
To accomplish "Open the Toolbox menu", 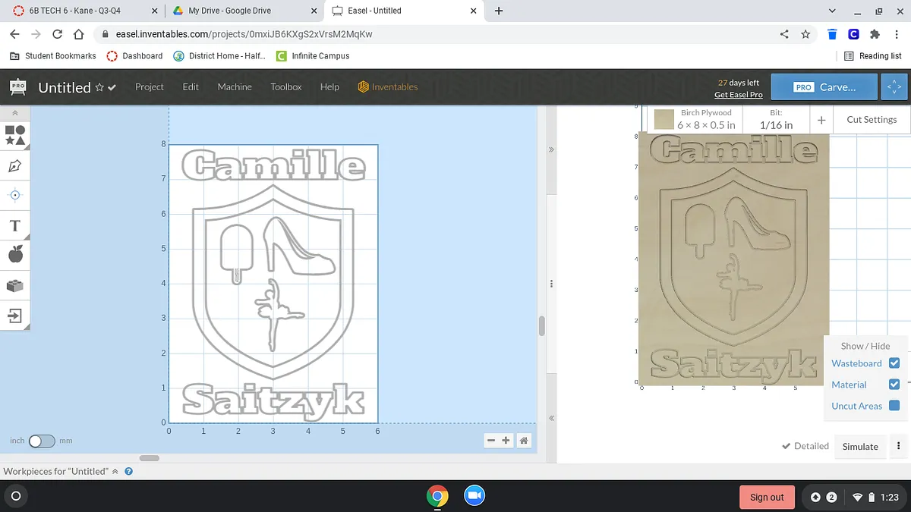I will [286, 87].
